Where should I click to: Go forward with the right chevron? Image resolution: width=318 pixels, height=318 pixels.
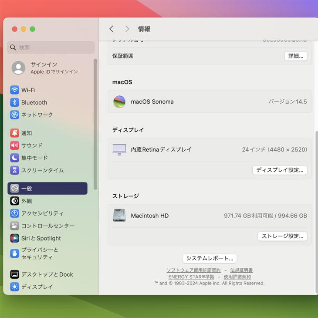127,29
